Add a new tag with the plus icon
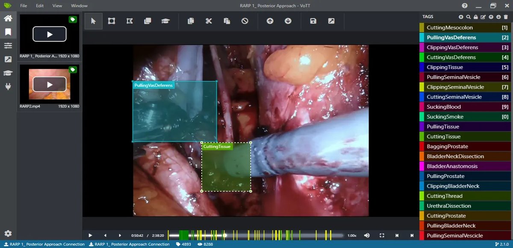Viewport: 513px width, 248px height. point(461,17)
